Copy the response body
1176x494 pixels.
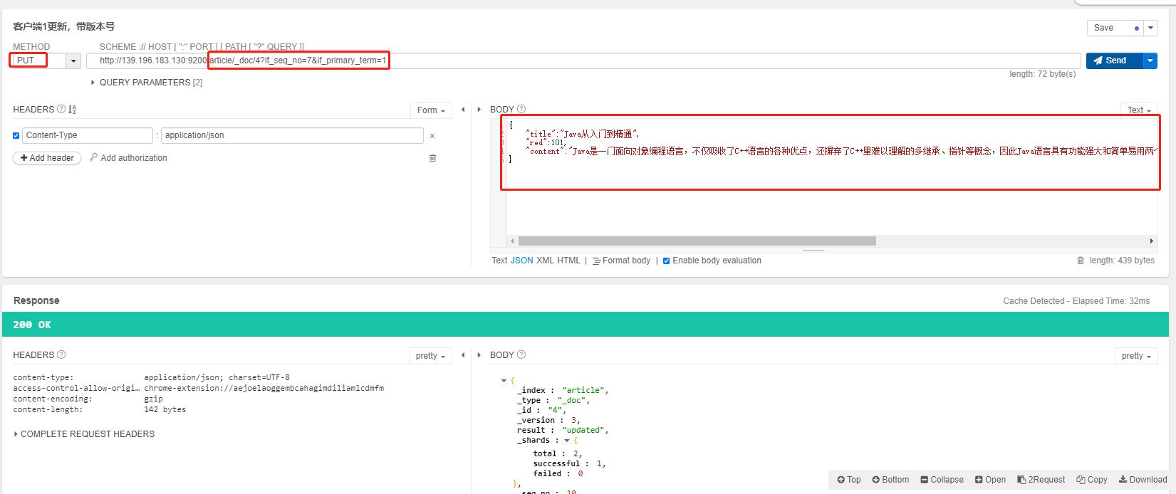point(1091,480)
